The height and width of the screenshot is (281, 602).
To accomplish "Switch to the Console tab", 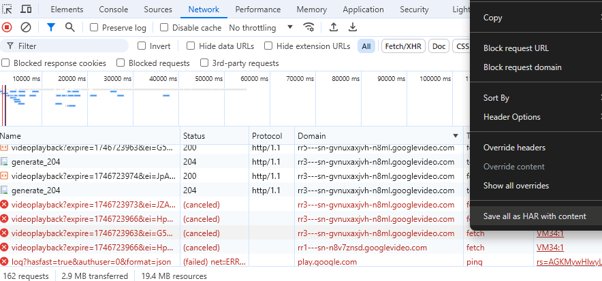I will (114, 10).
